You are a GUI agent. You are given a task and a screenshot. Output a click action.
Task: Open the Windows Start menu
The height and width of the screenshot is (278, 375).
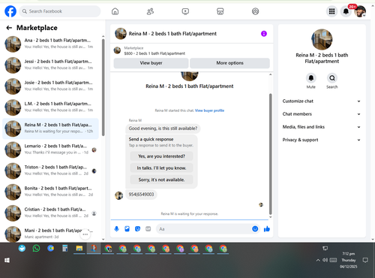pos(7,261)
